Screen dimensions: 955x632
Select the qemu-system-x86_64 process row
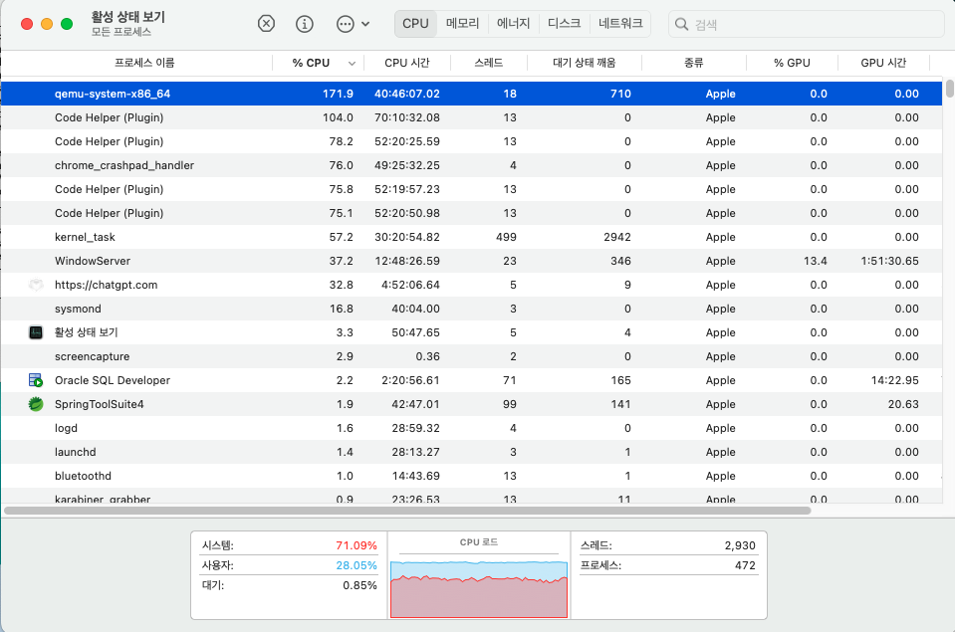471,94
